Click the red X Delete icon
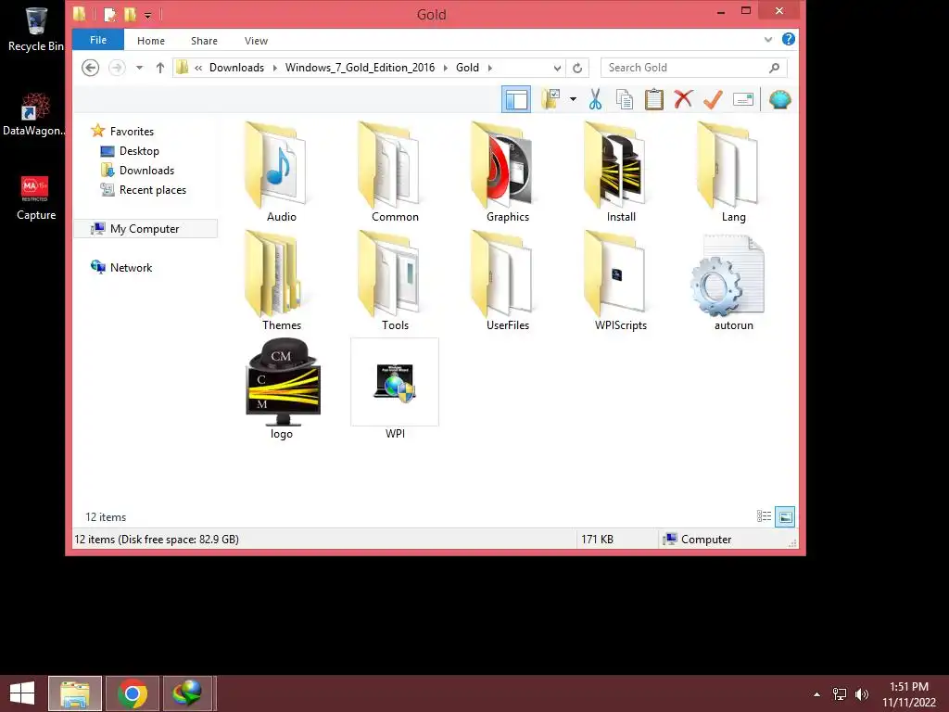 [683, 98]
